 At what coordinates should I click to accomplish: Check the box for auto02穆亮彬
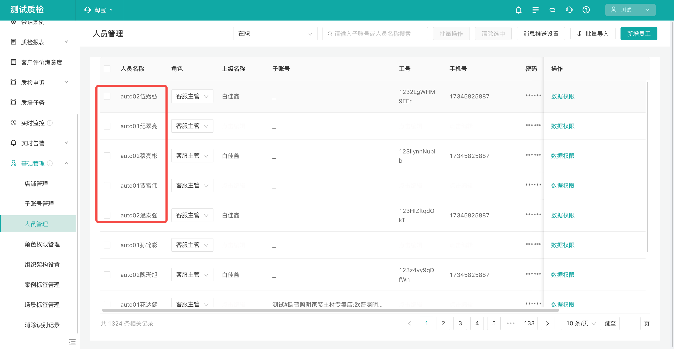click(107, 156)
